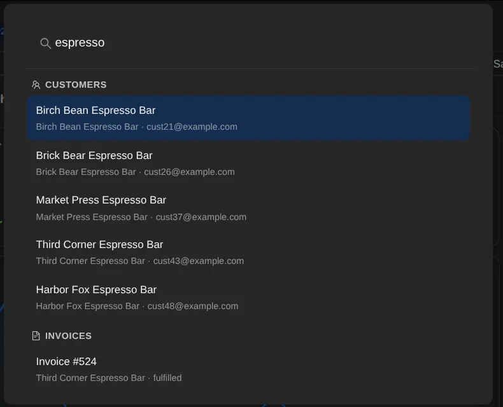Go to Harbor Fox Espresso Bar customer
The height and width of the screenshot is (407, 503).
tap(248, 298)
